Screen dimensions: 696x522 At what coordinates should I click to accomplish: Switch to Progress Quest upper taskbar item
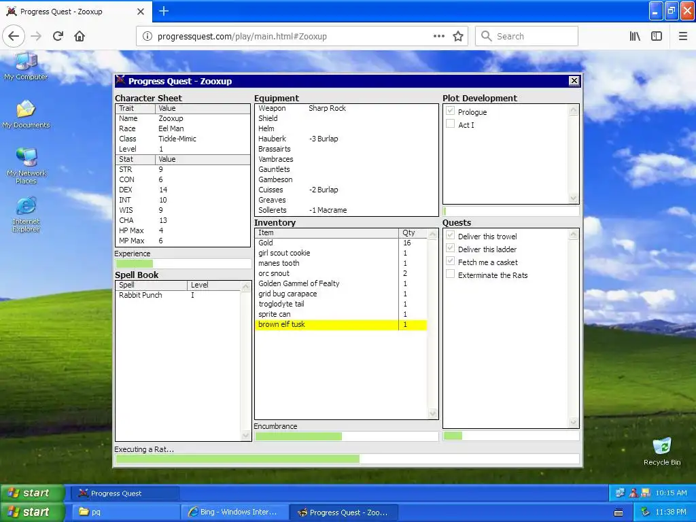point(125,493)
